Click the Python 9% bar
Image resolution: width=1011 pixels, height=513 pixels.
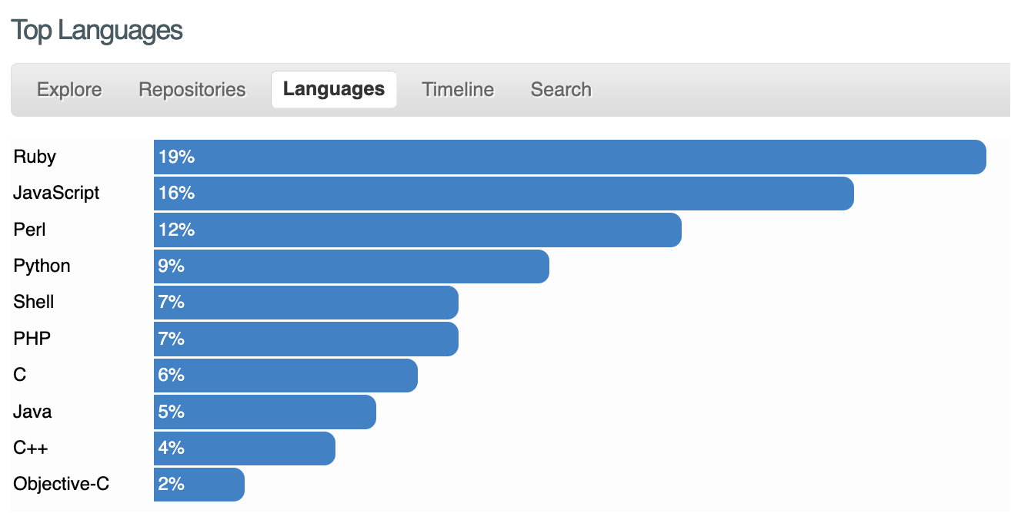click(x=351, y=266)
